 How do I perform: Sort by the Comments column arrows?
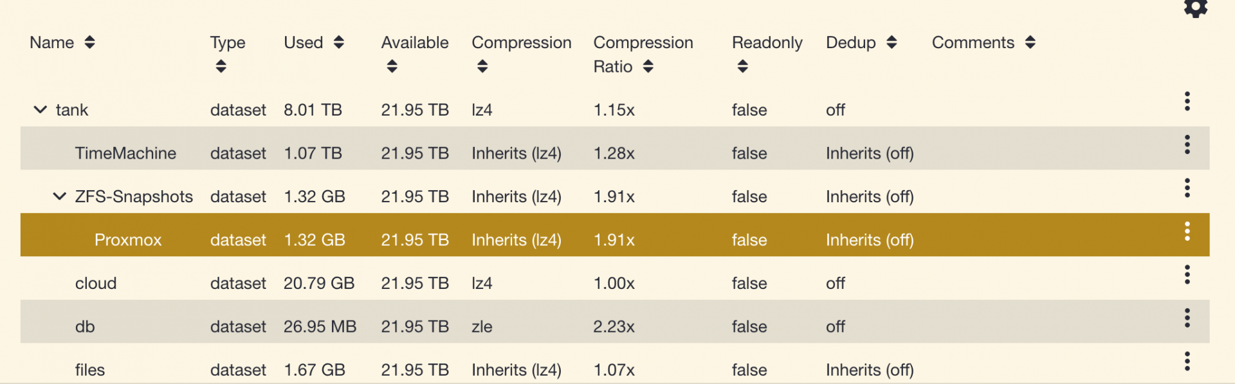tap(1030, 42)
